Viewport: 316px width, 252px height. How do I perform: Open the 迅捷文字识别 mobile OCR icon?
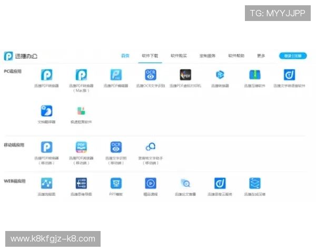coord(116,147)
